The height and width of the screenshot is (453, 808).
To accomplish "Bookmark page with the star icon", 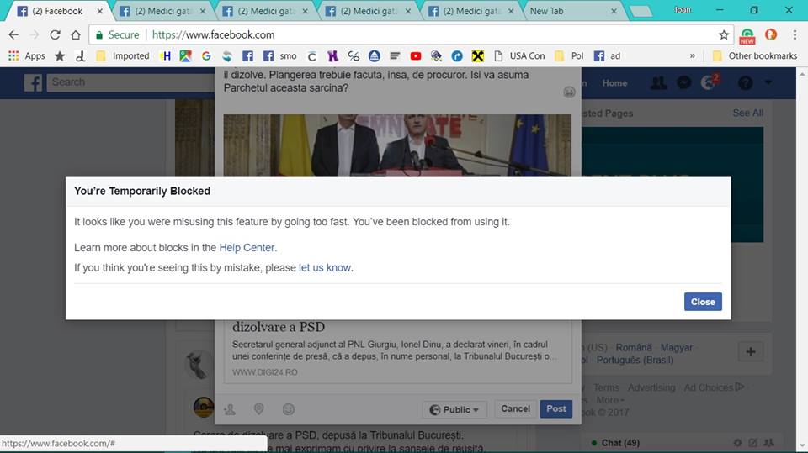I will click(x=724, y=35).
